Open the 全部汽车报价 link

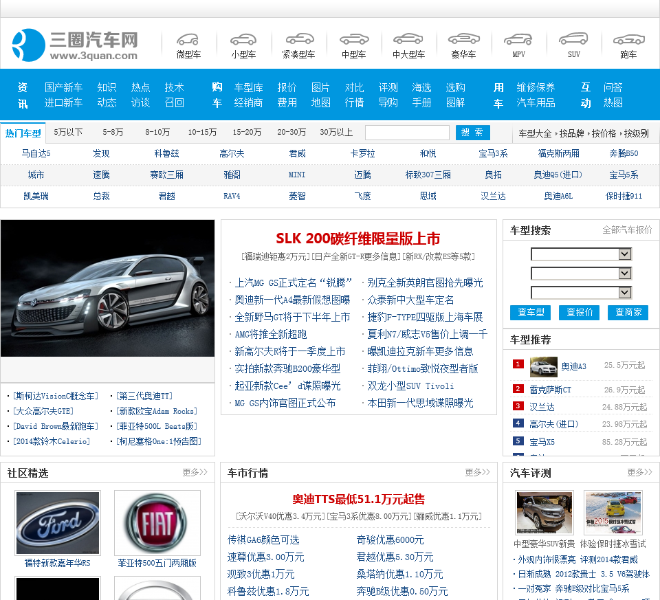(x=627, y=230)
